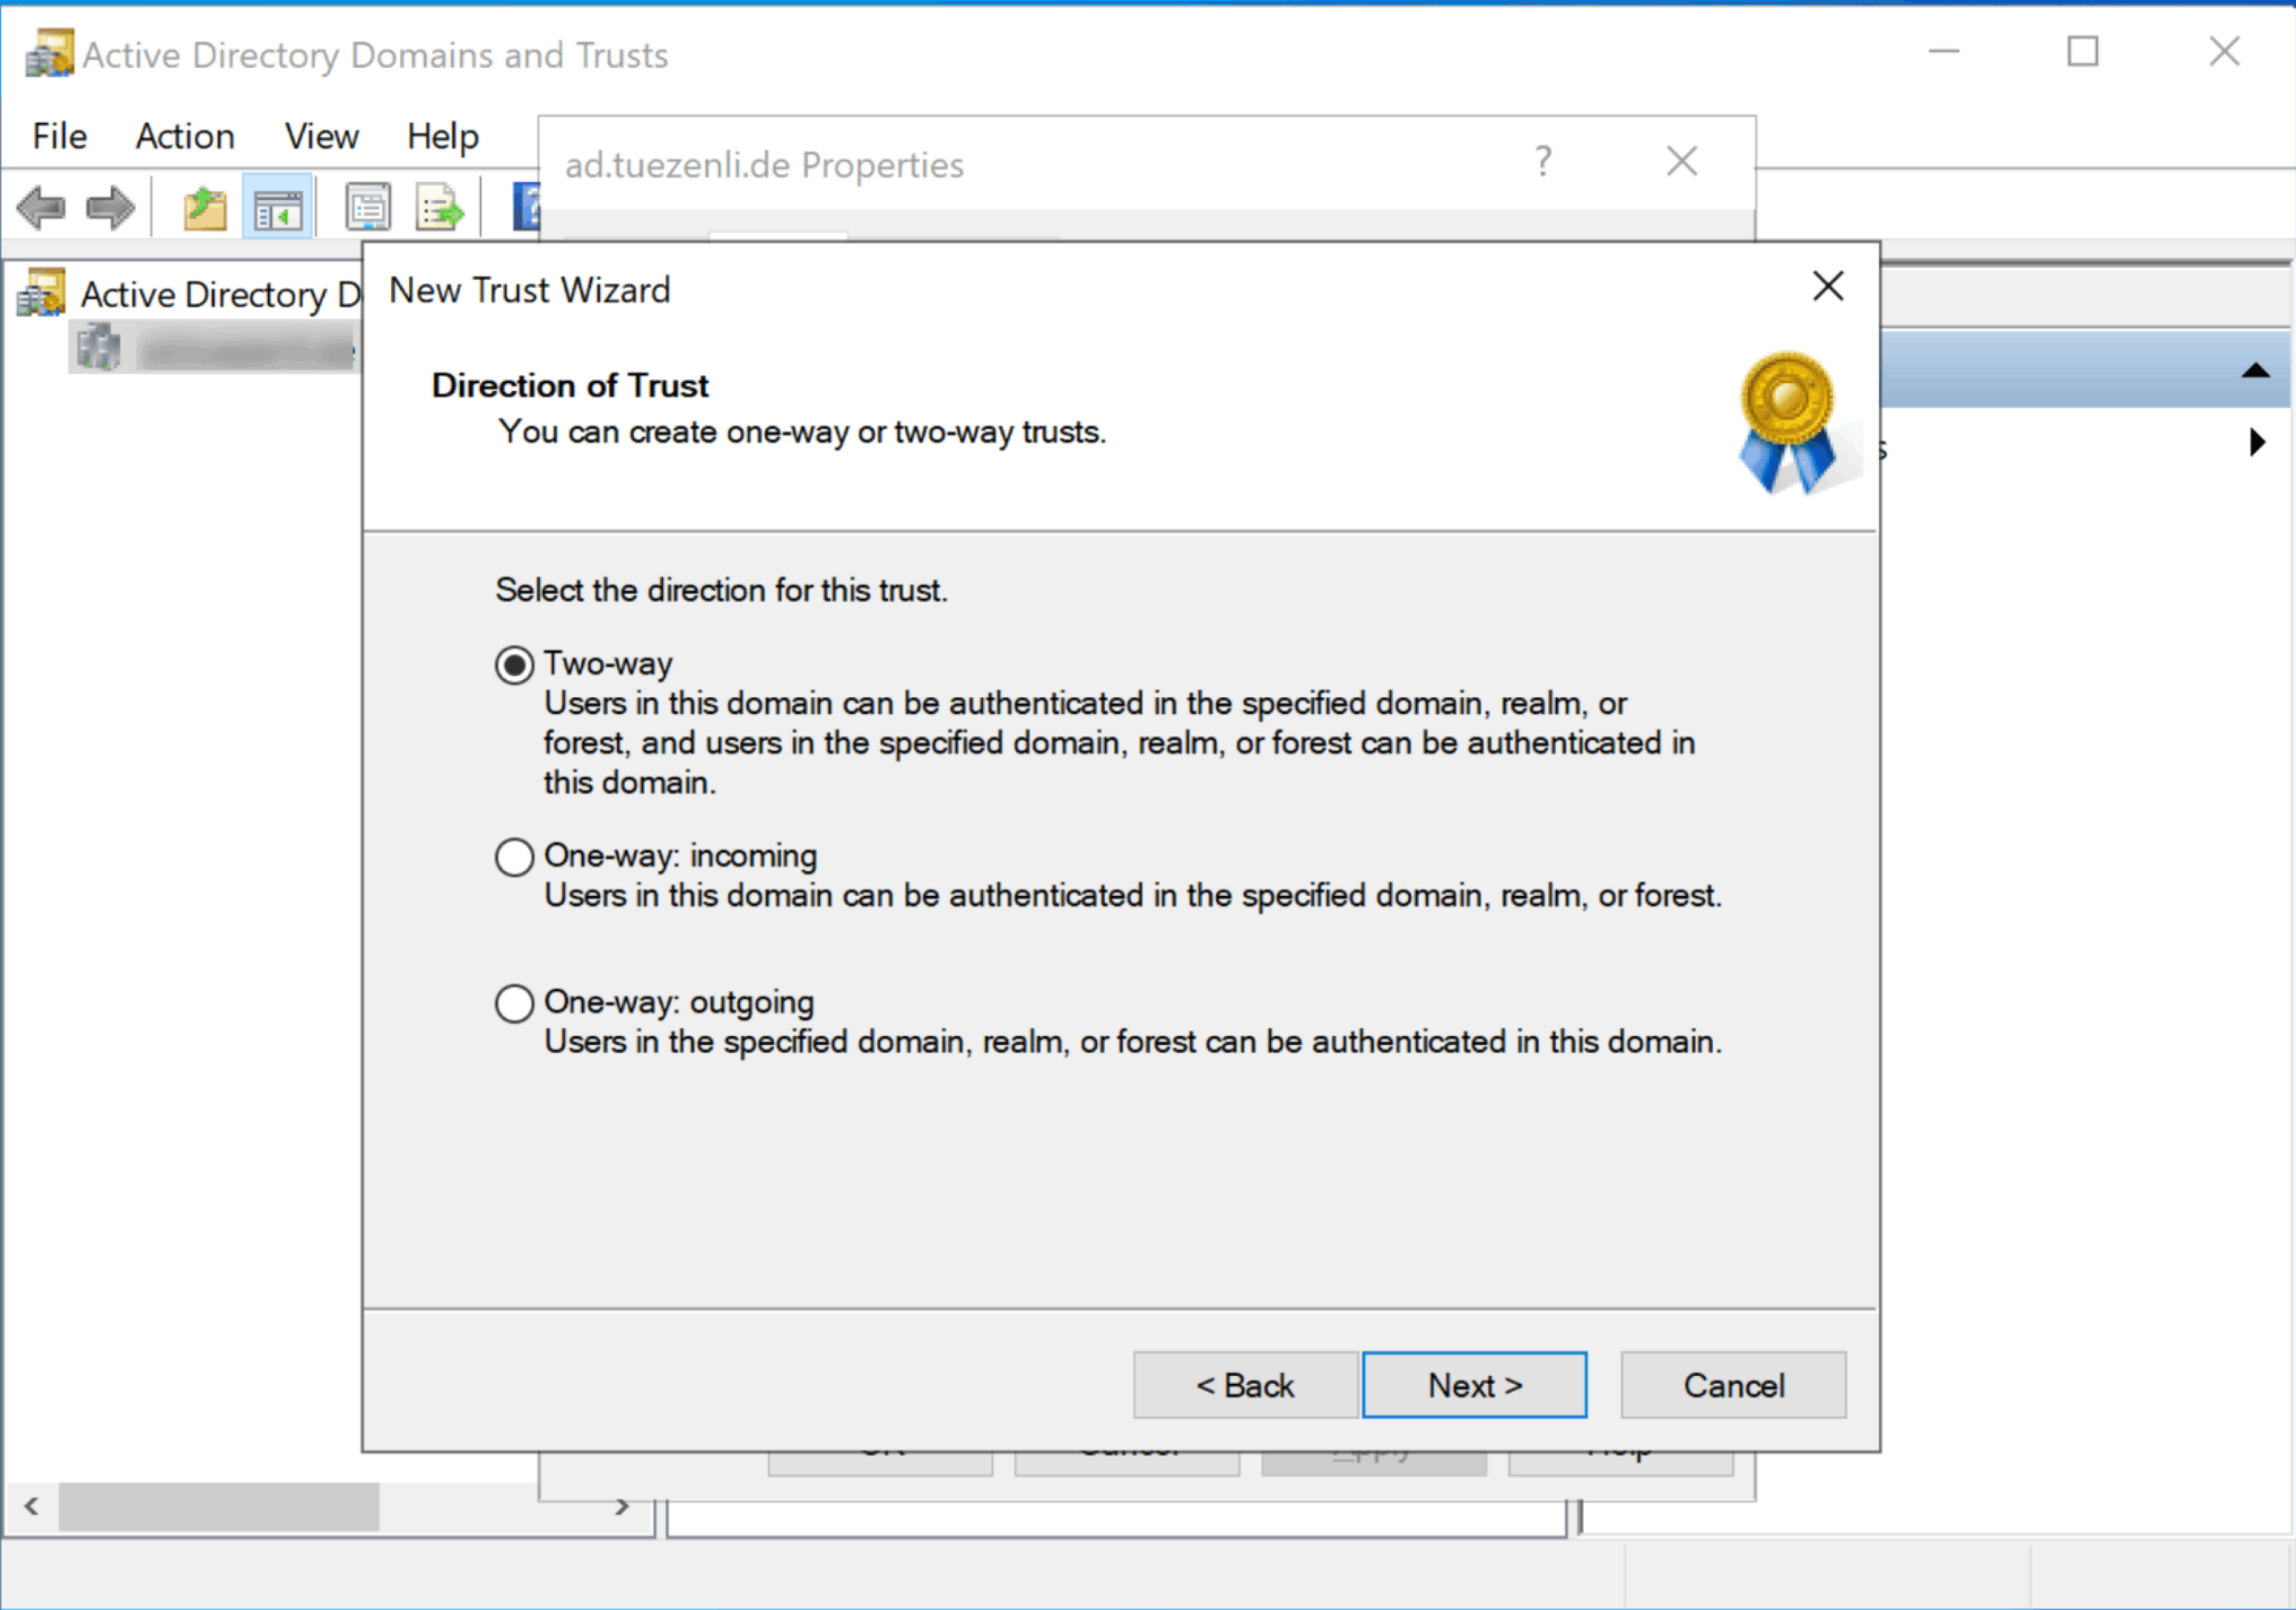The image size is (2296, 1610).
Task: Click the blurred domain node icon
Action: coord(98,348)
